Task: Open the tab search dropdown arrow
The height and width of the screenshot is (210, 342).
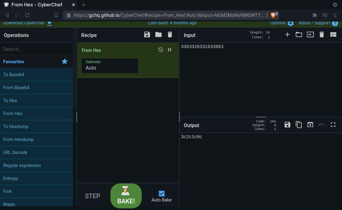Action: pyautogui.click(x=335, y=4)
